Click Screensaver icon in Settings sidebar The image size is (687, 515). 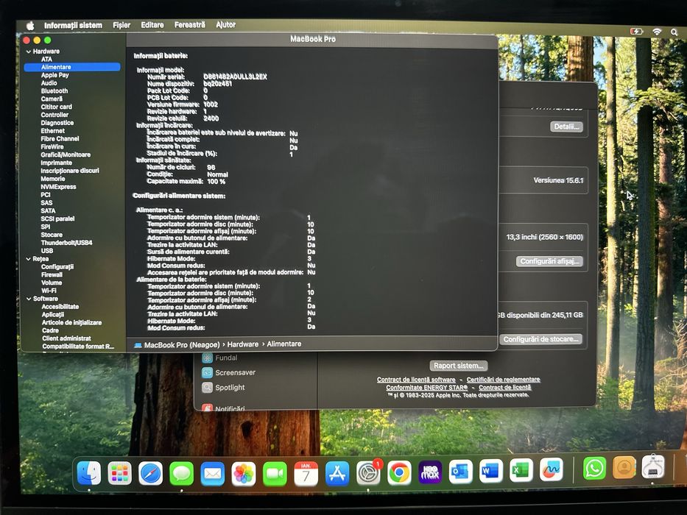pos(207,373)
